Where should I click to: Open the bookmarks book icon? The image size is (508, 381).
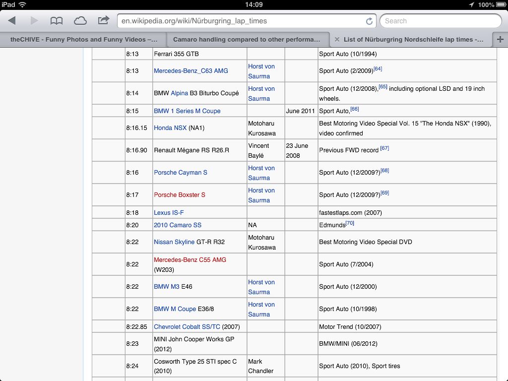click(x=57, y=21)
